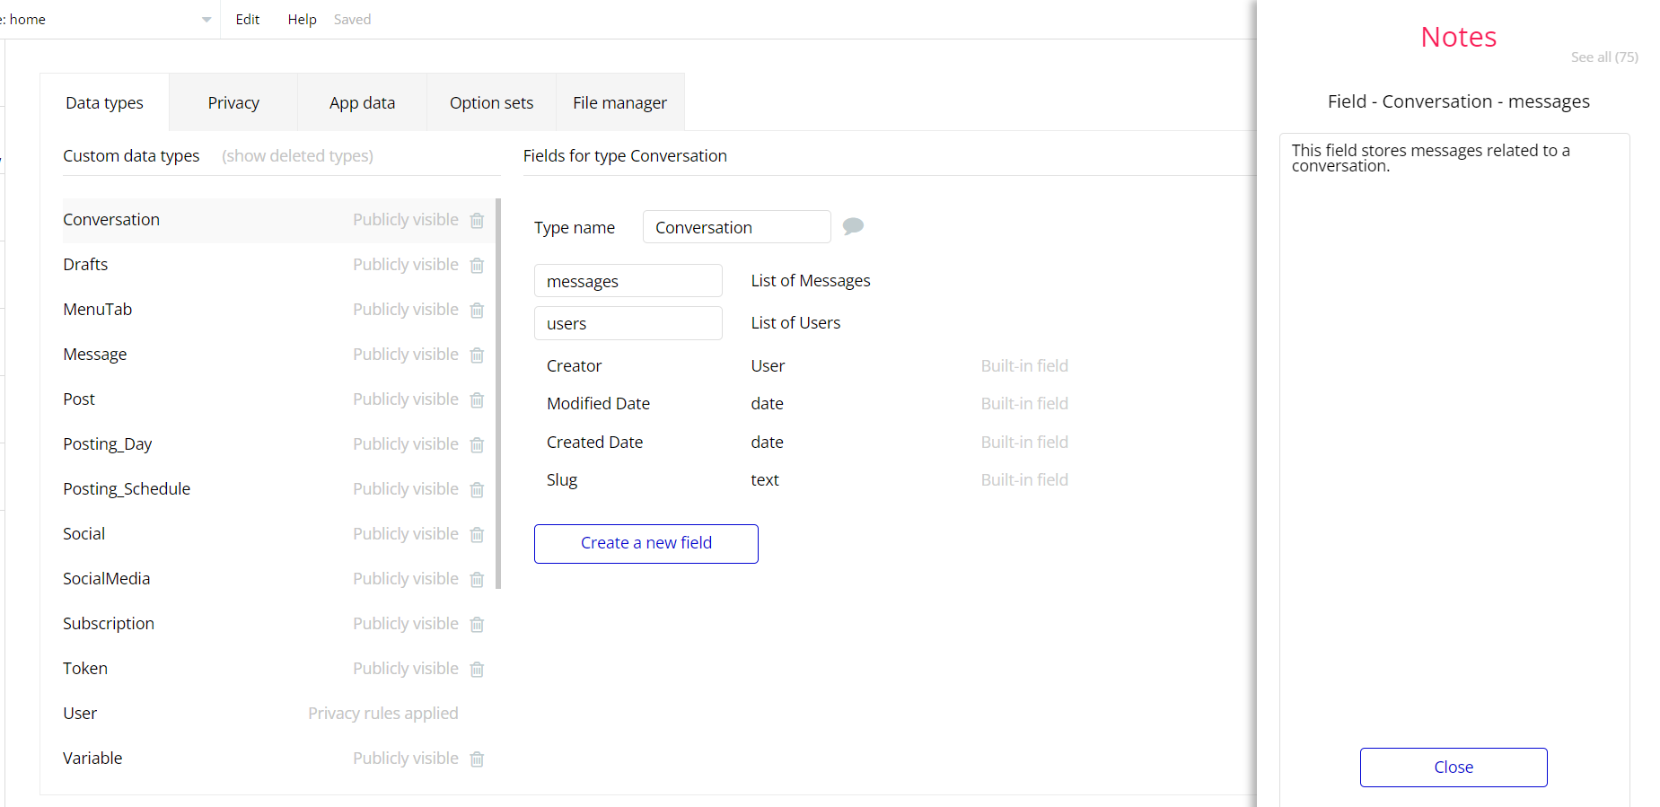Click trash icon next to Drafts type
This screenshot has width=1660, height=807.
pos(477,265)
